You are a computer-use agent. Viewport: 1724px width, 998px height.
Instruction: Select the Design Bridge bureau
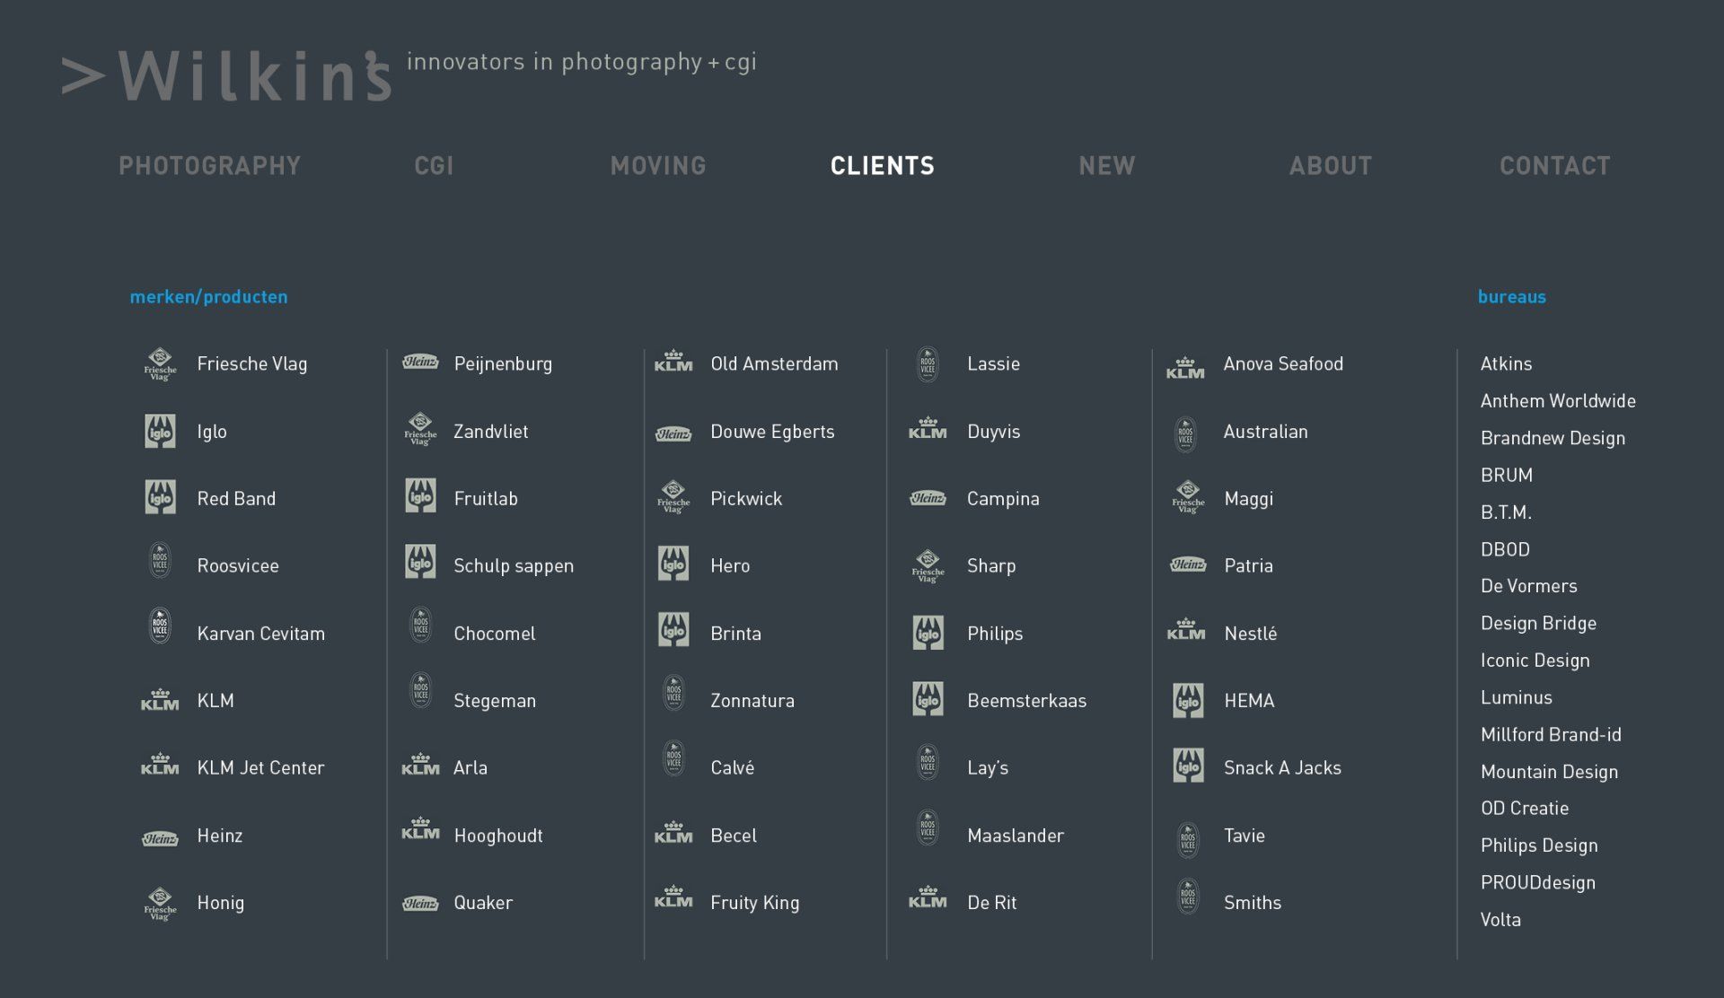1538,624
